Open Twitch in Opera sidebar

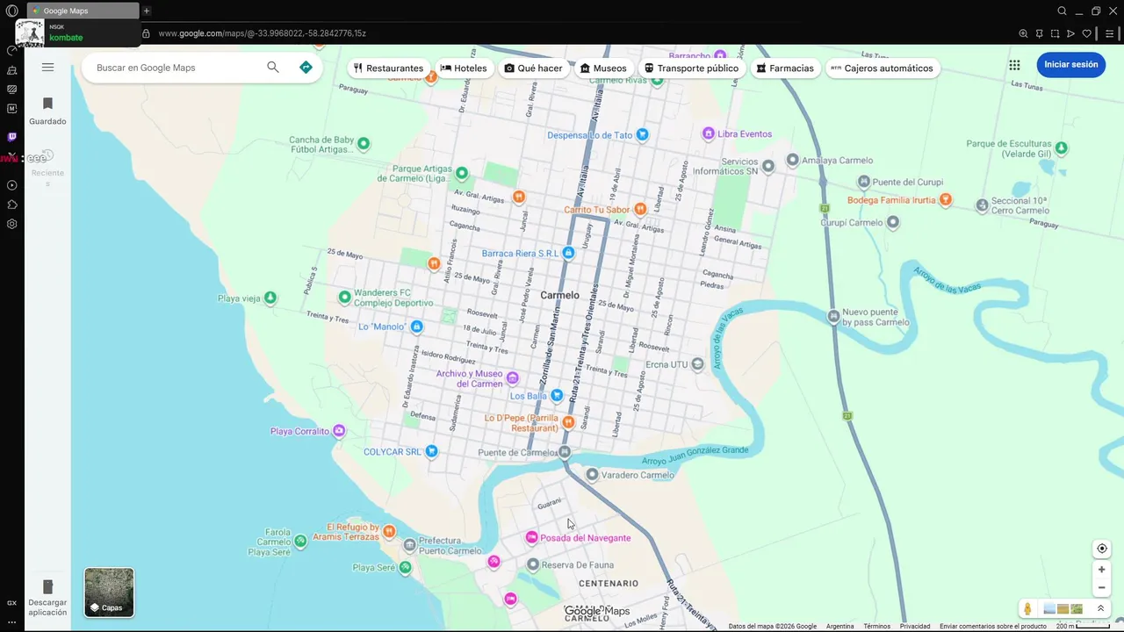(x=12, y=136)
